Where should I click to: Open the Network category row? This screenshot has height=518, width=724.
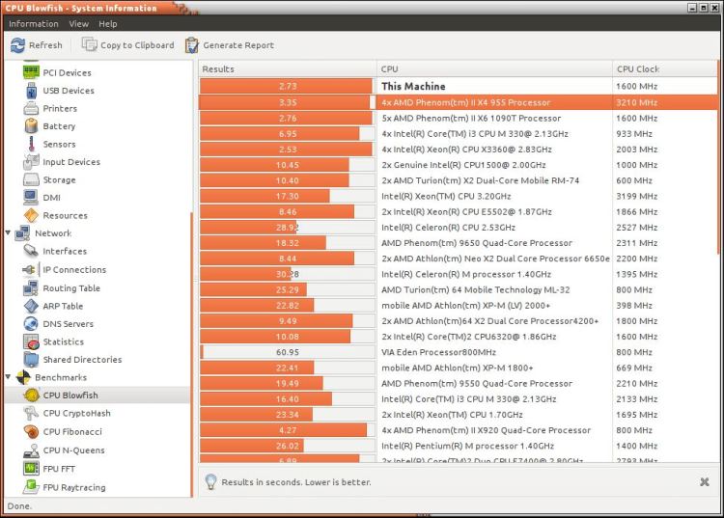[97, 232]
